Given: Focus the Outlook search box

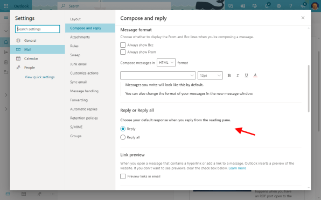Looking at the screenshot, I should point(114,6).
